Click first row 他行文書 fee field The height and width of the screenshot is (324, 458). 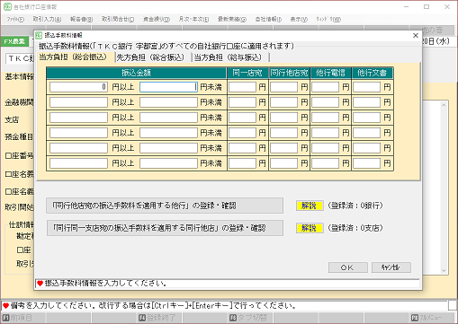pos(366,87)
